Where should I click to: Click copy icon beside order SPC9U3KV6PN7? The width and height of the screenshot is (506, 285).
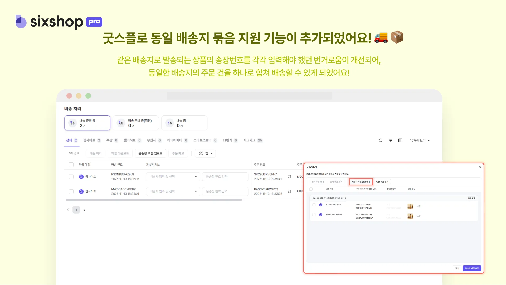[289, 177]
